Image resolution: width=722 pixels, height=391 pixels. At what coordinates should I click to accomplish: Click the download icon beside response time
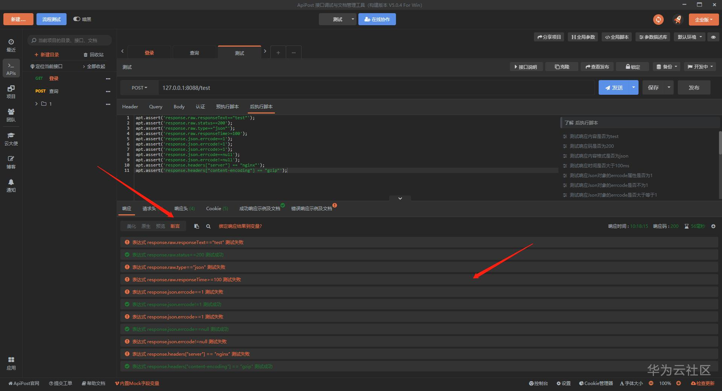[x=713, y=226]
